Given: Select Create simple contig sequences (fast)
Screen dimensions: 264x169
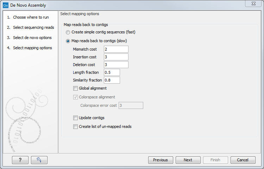Looking at the screenshot, I should click(68, 32).
